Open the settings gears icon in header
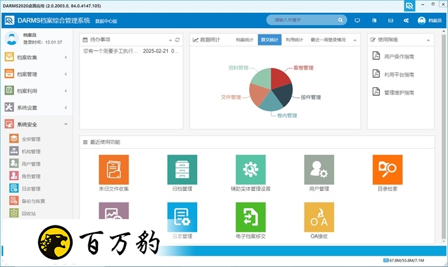448x267 pixels. click(407, 20)
